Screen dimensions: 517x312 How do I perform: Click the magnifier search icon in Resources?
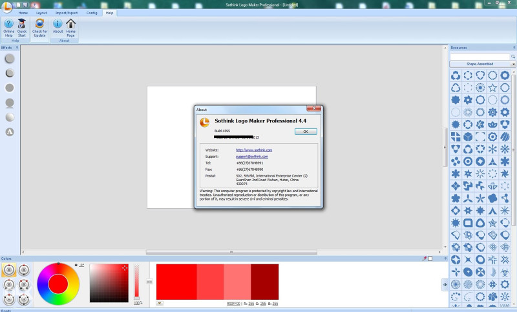click(512, 57)
